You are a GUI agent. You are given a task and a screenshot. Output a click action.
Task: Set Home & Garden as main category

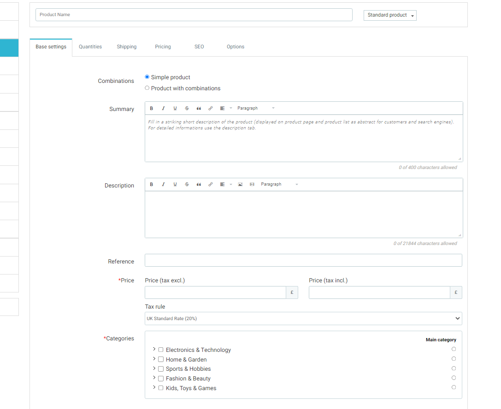454,358
